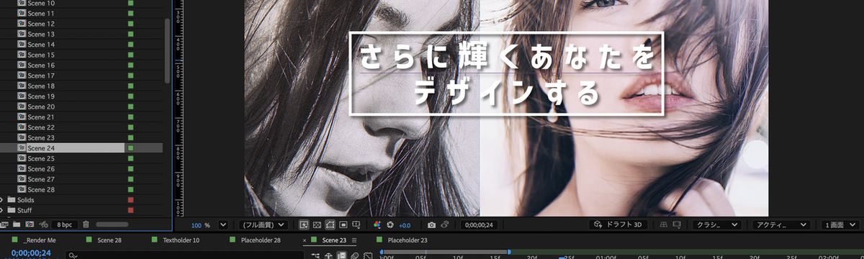Select Scene 19 composition
This screenshot has height=259, width=864.
click(x=41, y=96)
